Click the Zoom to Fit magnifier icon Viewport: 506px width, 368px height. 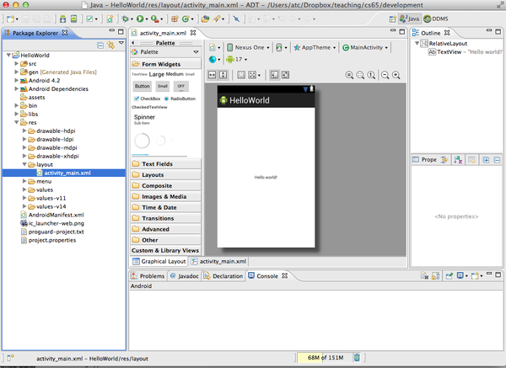(360, 75)
